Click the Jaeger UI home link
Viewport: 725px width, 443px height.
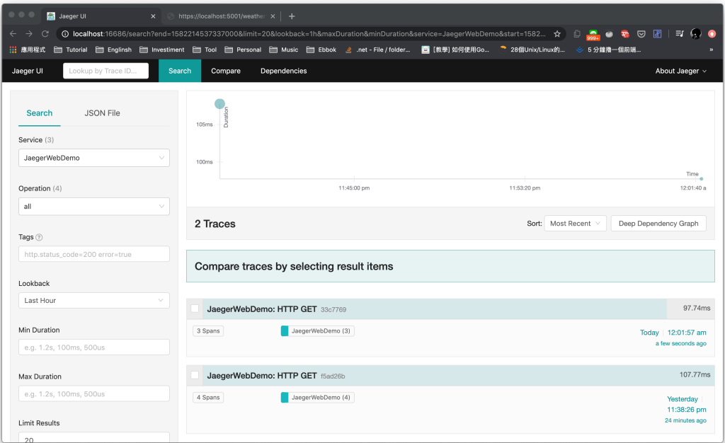[x=28, y=71]
